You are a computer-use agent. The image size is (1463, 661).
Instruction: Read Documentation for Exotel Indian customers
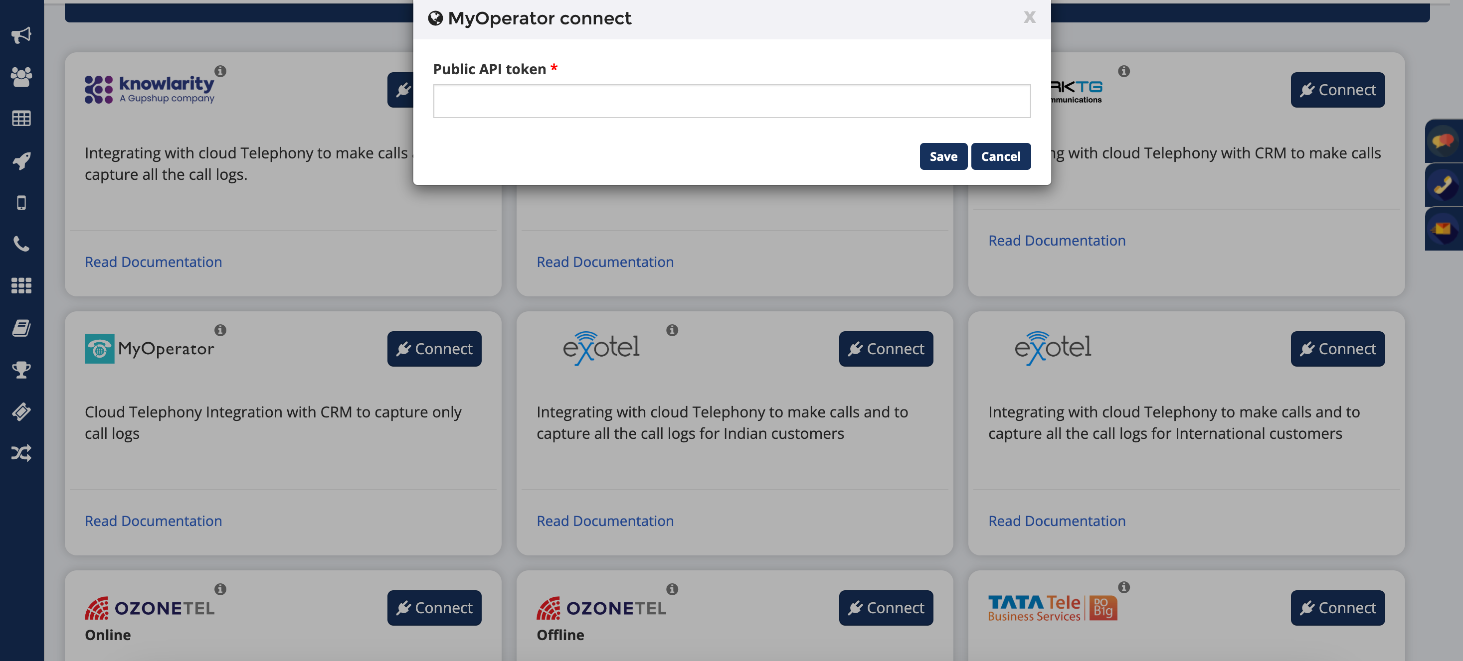[x=605, y=521]
